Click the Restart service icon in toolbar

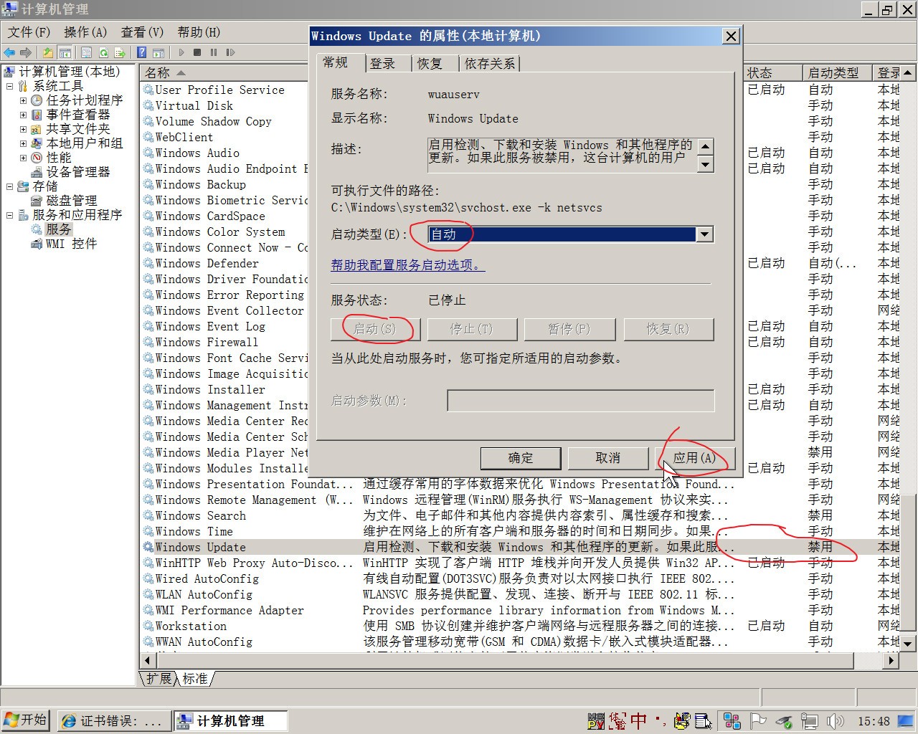(230, 52)
